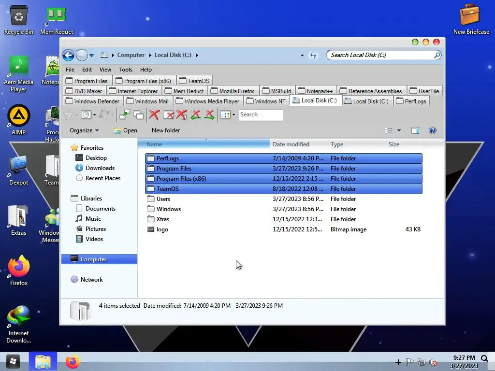Switch to the UserTile tab
The image size is (495, 371).
pos(424,91)
